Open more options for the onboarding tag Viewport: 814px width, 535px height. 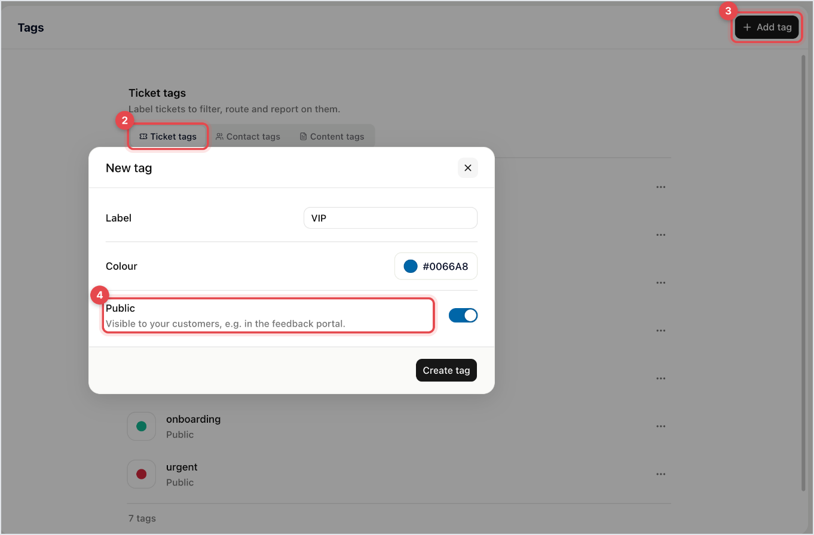(660, 426)
